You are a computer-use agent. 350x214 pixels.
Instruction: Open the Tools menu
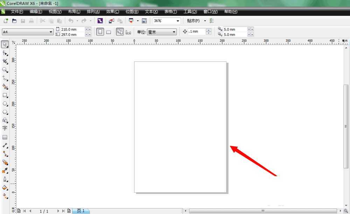tap(190, 12)
